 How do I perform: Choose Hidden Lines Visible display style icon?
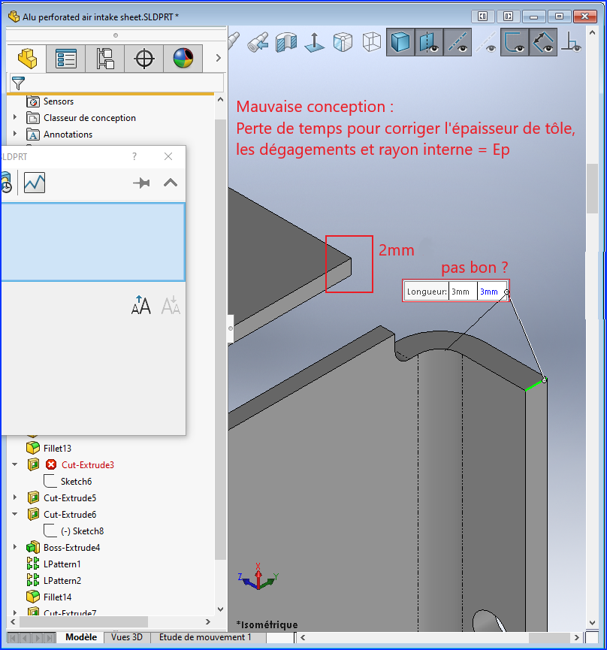pyautogui.click(x=343, y=42)
